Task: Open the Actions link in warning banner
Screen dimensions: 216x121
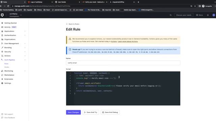Action: tap(114, 41)
